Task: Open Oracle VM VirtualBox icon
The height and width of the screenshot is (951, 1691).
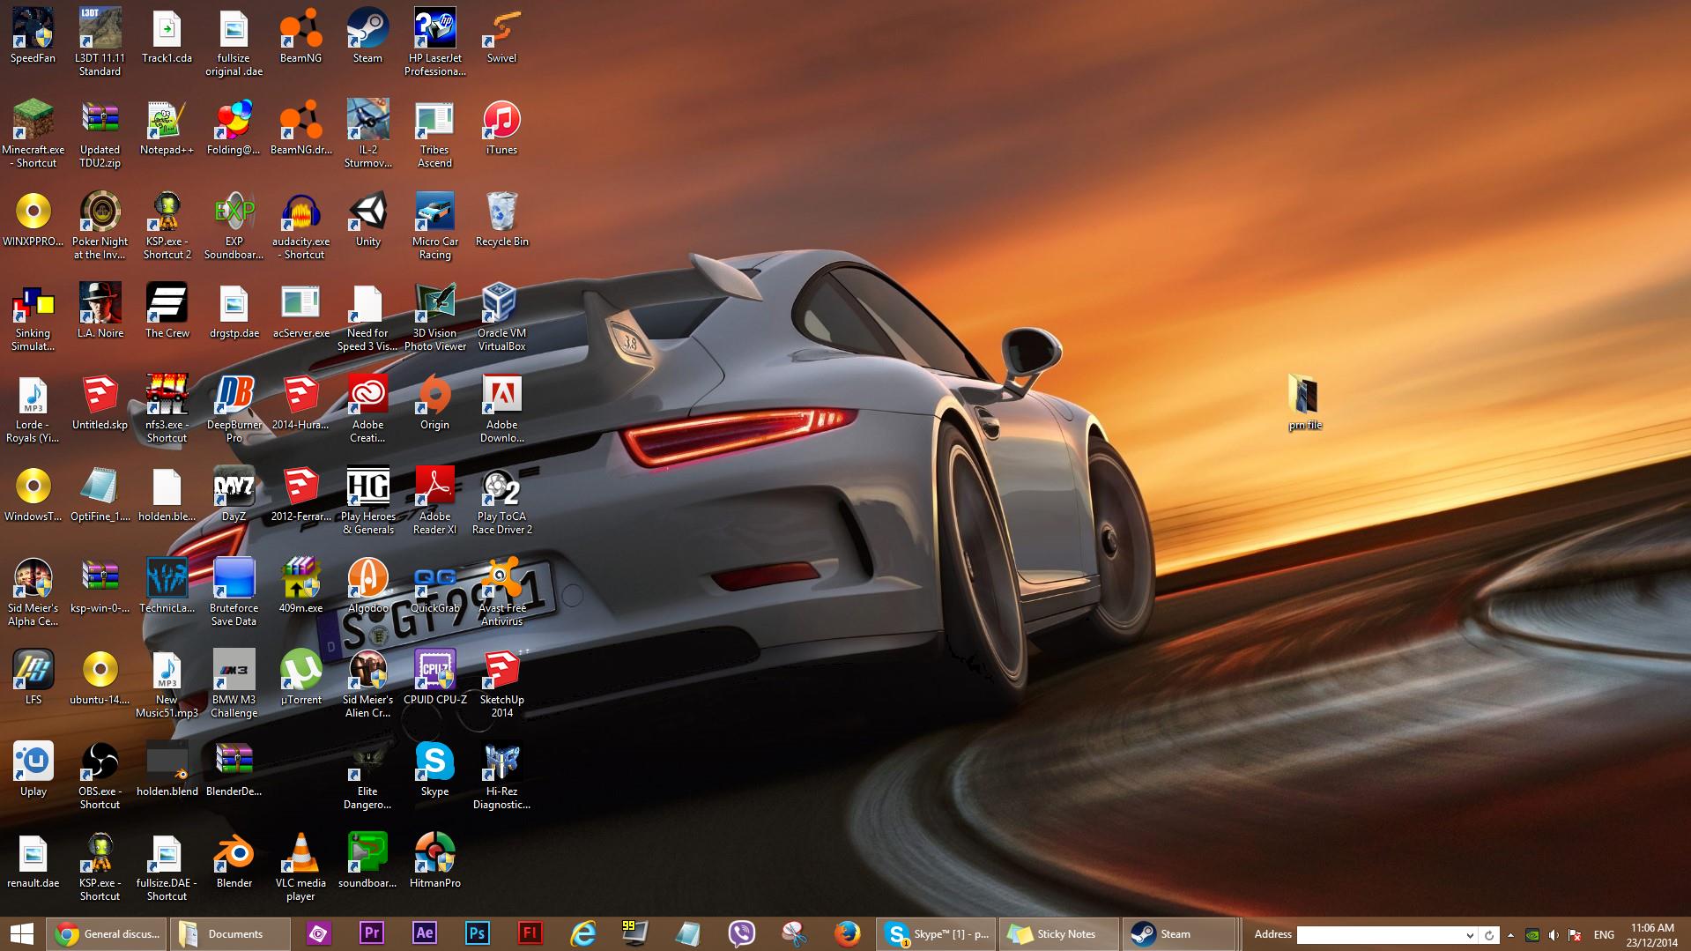Action: click(x=501, y=318)
